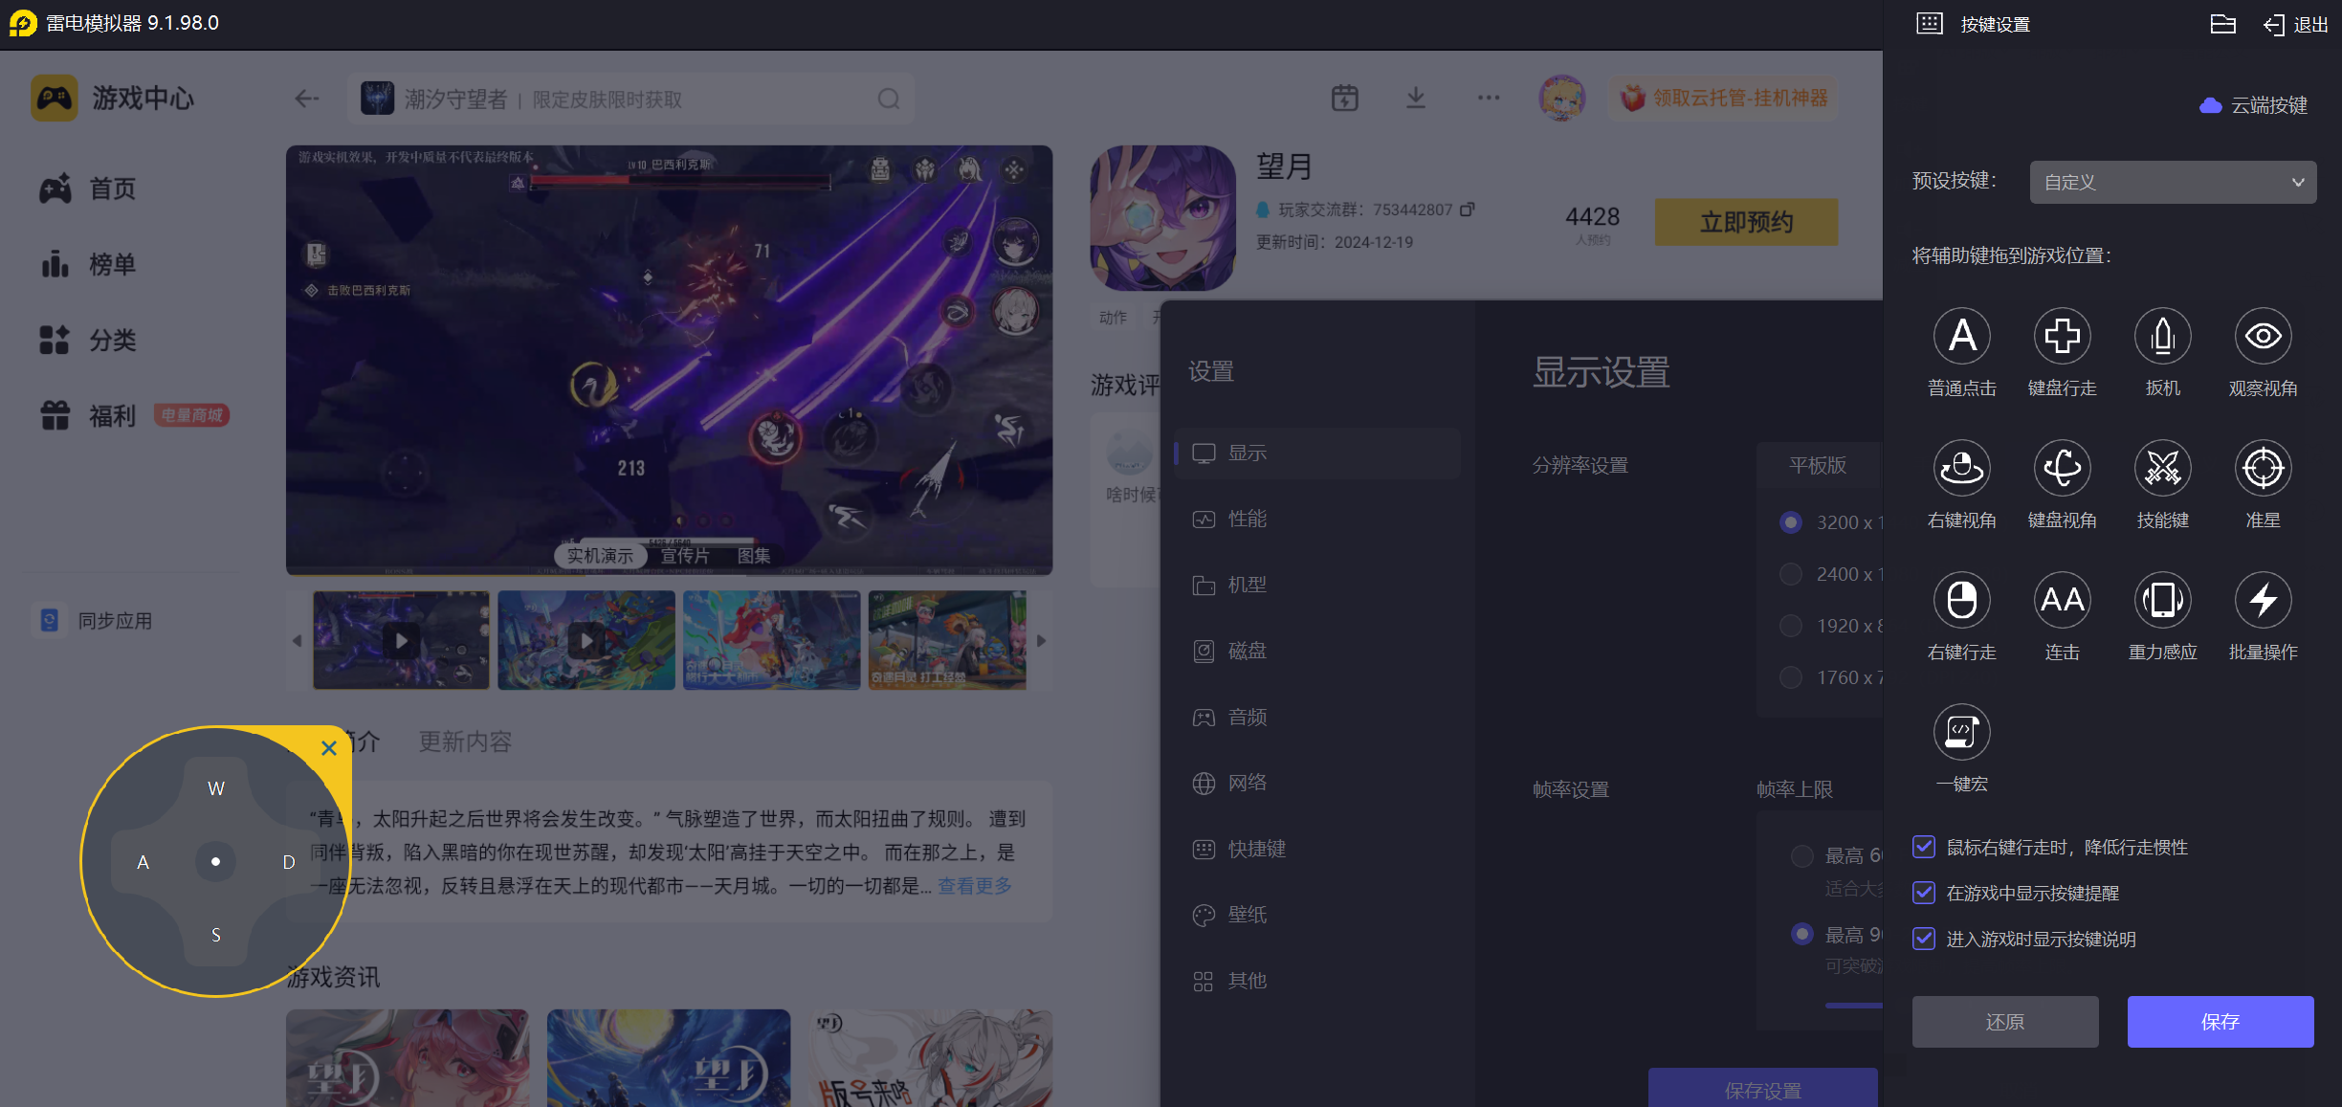The width and height of the screenshot is (2342, 1107).
Task: Click the 批量操作 lightning icon
Action: click(2263, 600)
